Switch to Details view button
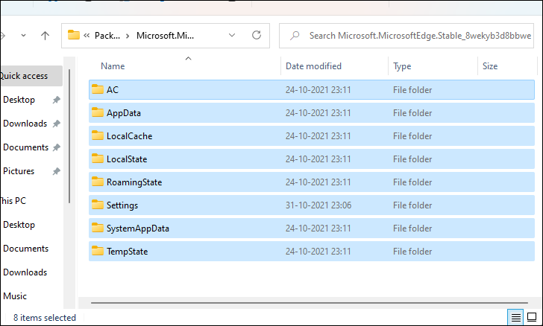 [x=515, y=317]
